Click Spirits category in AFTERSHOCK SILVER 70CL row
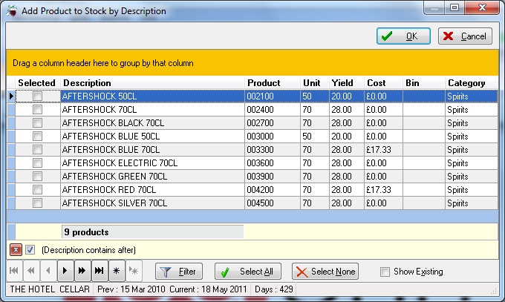 (472, 203)
